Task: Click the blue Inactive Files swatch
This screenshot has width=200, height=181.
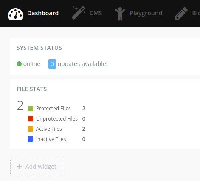Action: [x=30, y=139]
